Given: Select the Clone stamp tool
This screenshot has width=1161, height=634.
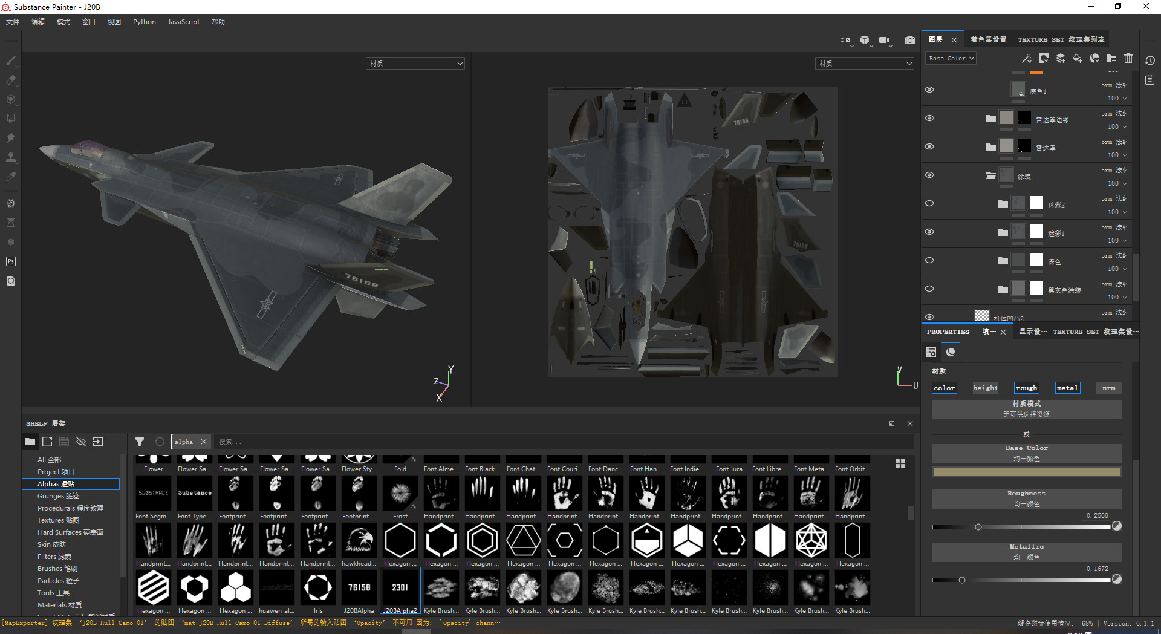Looking at the screenshot, I should click(x=10, y=157).
